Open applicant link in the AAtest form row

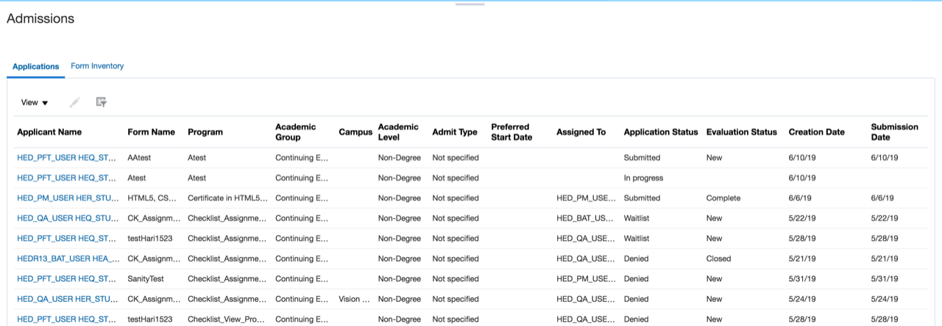68,158
